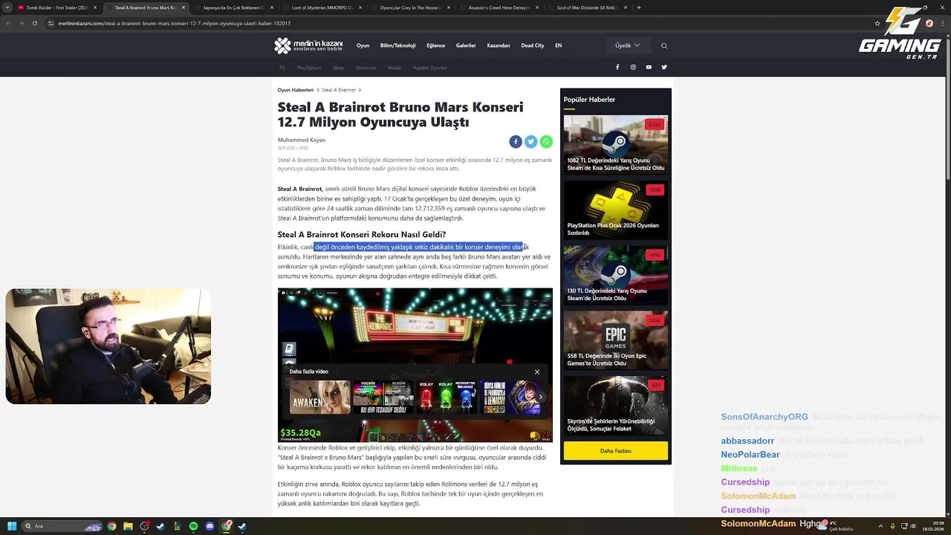Select the PlayStation sub-nav link
Screen dimensions: 951x535
pyautogui.click(x=309, y=68)
